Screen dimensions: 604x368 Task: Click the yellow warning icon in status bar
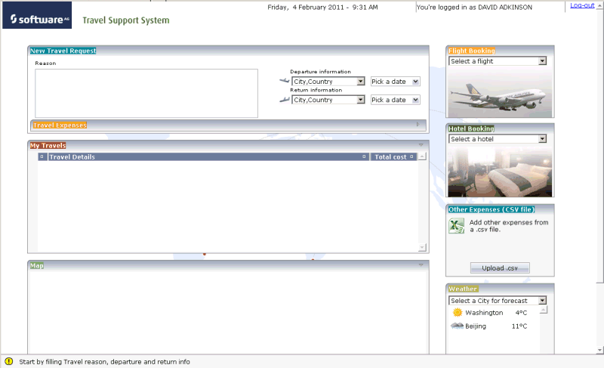click(9, 361)
